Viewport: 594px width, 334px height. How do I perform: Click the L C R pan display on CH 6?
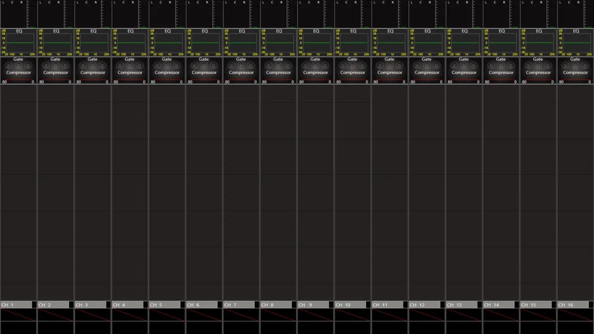[x=199, y=14]
